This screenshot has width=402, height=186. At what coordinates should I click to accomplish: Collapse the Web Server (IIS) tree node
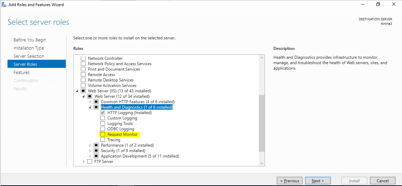[77, 91]
